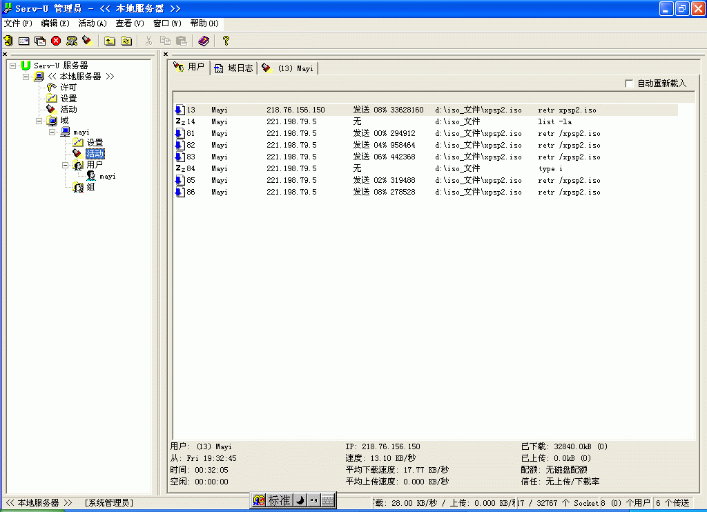Open the 窗口(W) menu
The width and height of the screenshot is (707, 512).
[x=167, y=23]
